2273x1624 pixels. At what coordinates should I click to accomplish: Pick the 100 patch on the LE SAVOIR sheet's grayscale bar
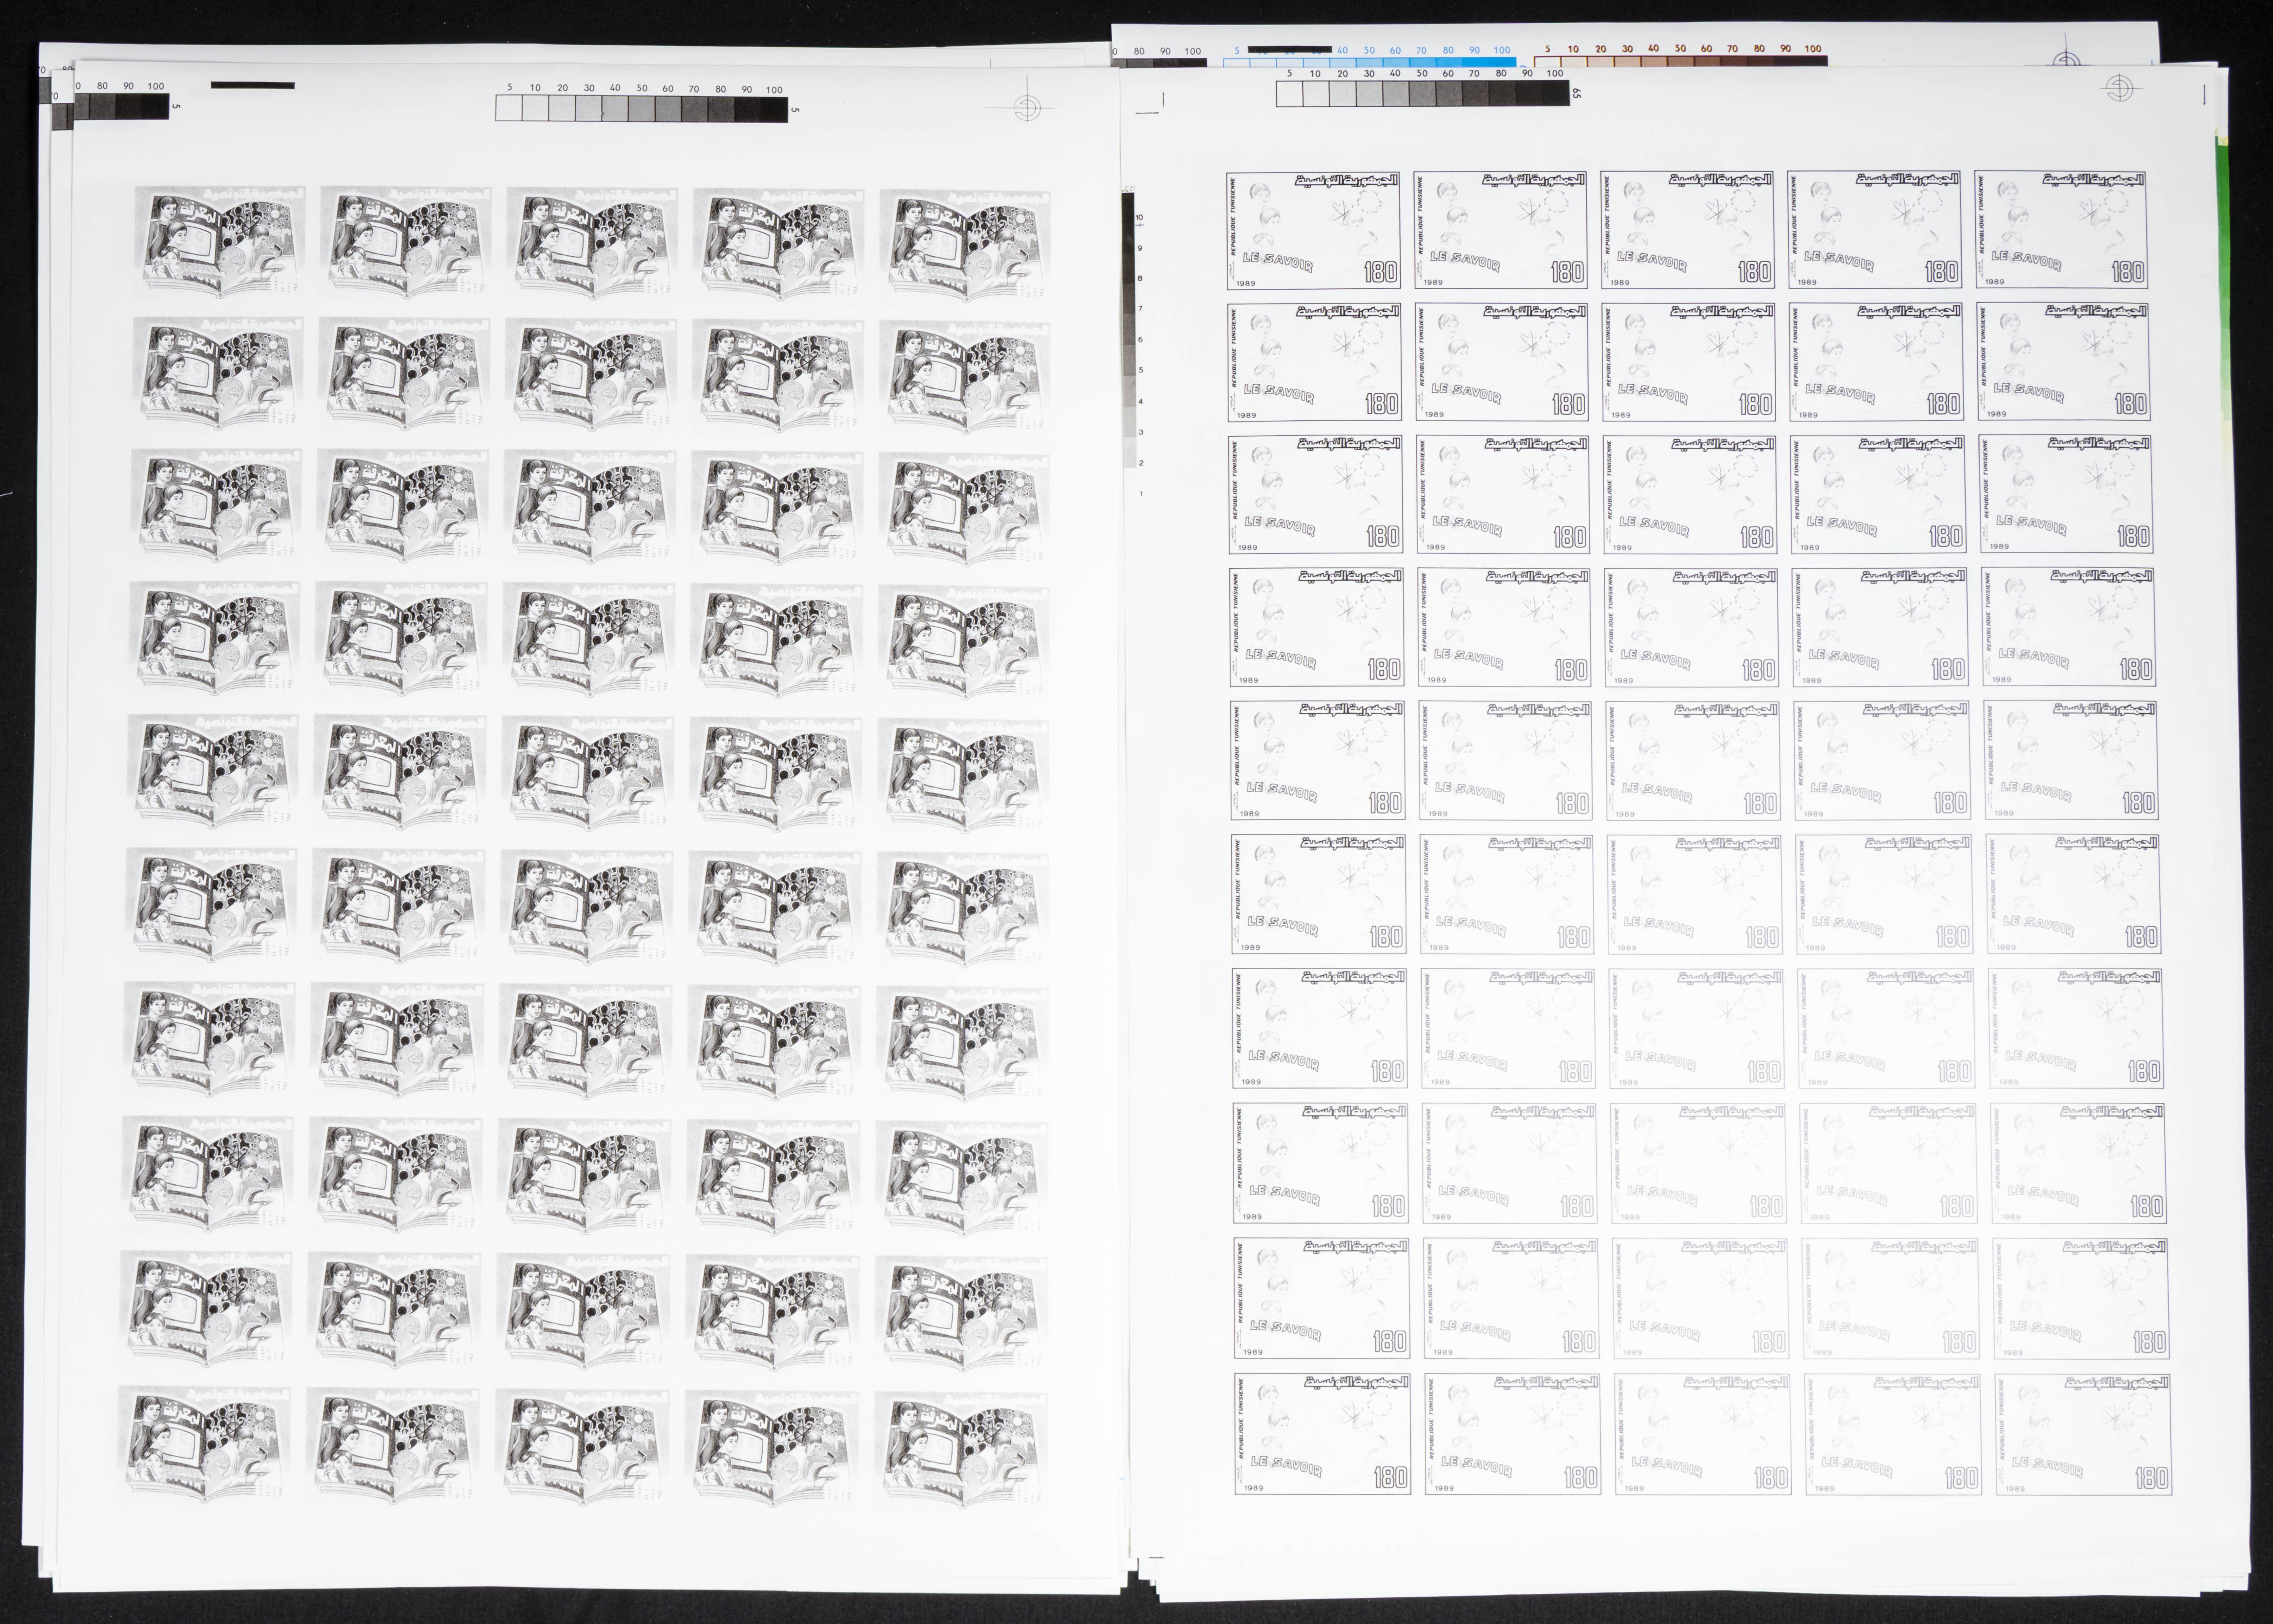pos(1555,94)
